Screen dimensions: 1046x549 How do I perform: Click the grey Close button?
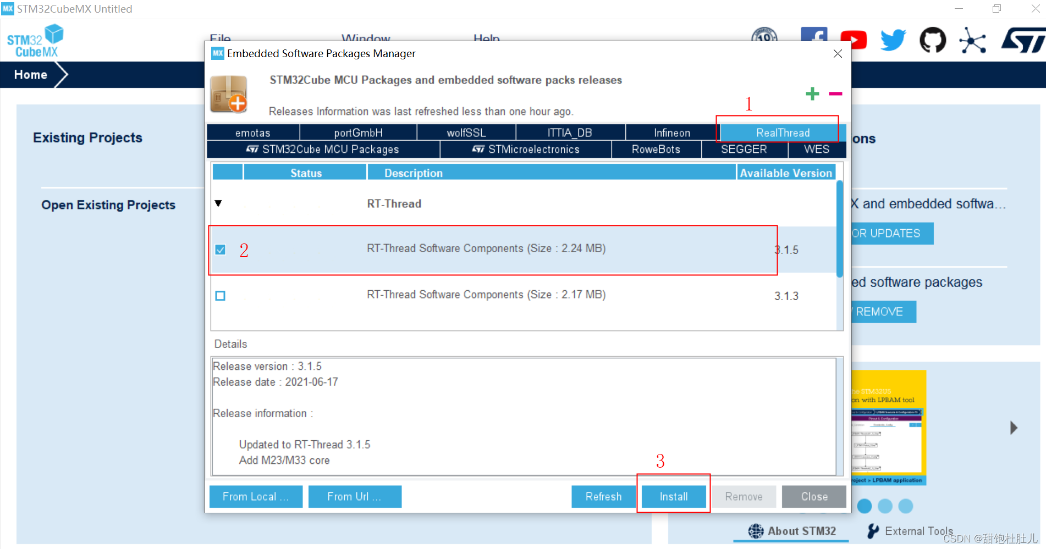pyautogui.click(x=814, y=496)
